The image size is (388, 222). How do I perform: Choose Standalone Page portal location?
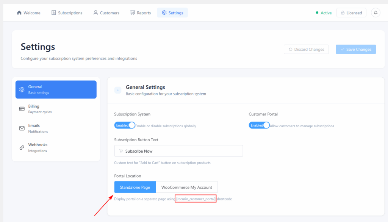[135, 187]
